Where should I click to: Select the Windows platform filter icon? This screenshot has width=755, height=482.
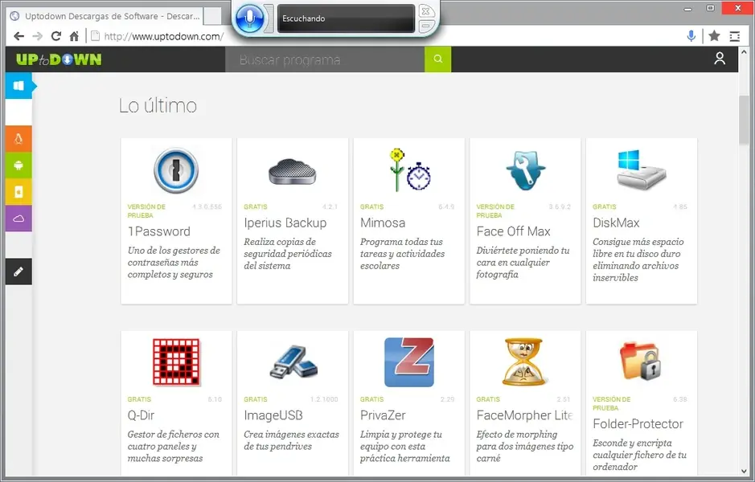pos(19,85)
